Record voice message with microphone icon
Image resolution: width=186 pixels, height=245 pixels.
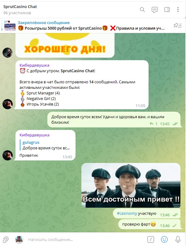[x=178, y=239]
